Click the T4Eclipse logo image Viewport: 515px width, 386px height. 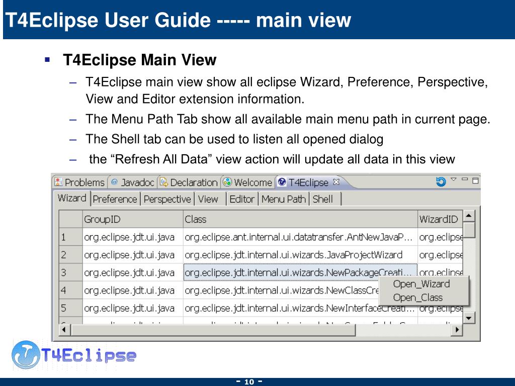pyautogui.click(x=74, y=355)
